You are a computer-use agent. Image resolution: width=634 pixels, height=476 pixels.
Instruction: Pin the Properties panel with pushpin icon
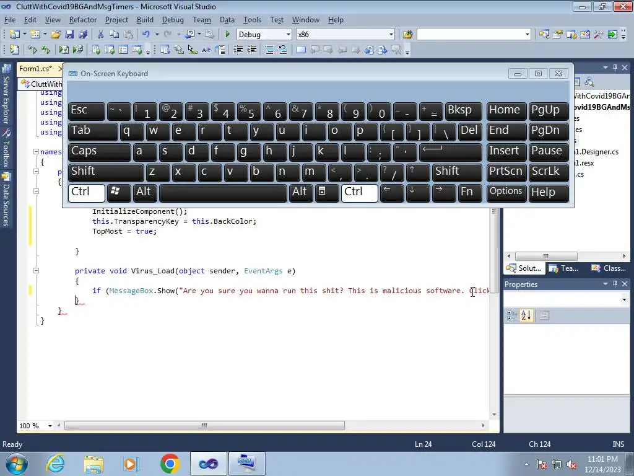coord(615,284)
